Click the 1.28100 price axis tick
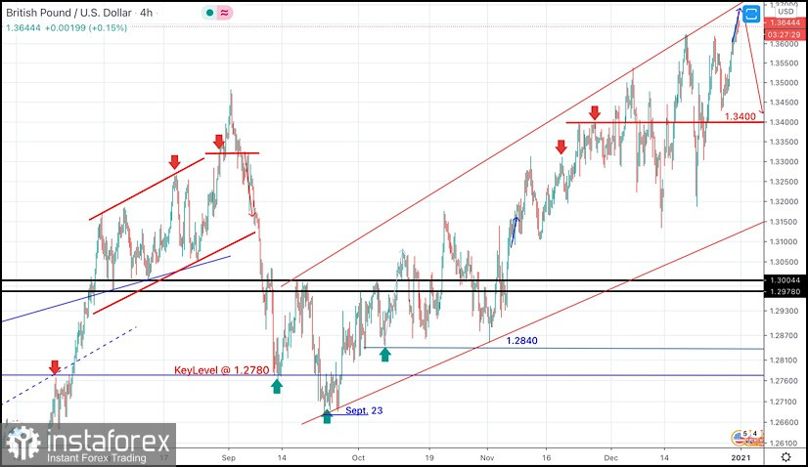 pyautogui.click(x=785, y=360)
